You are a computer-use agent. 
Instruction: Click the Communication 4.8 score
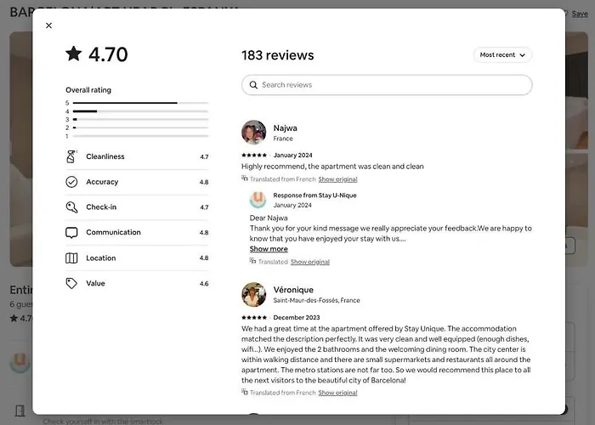pos(204,233)
